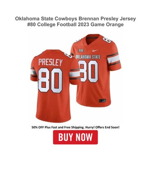Click the OKLAHOMA STATE wordmark on jersey chest
Viewport: 151px width, 196px height.
pos(88,57)
